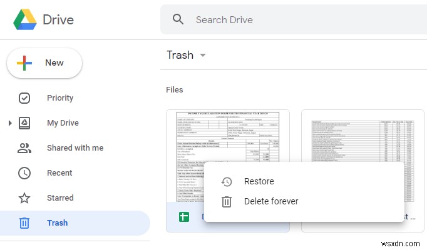This screenshot has height=250, width=427.
Task: Click the Files section label
Action: click(x=175, y=90)
